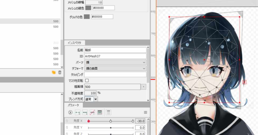Image resolution: width=258 pixels, height=135 pixels.
Task: Click the 角度 X value field -30.0
Action: click(x=140, y=121)
